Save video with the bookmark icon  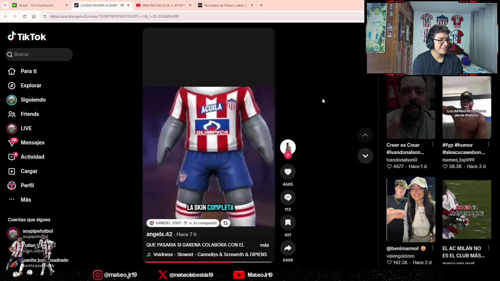pyautogui.click(x=288, y=222)
